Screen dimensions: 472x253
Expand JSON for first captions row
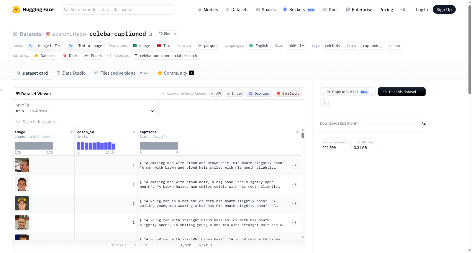[294, 165]
